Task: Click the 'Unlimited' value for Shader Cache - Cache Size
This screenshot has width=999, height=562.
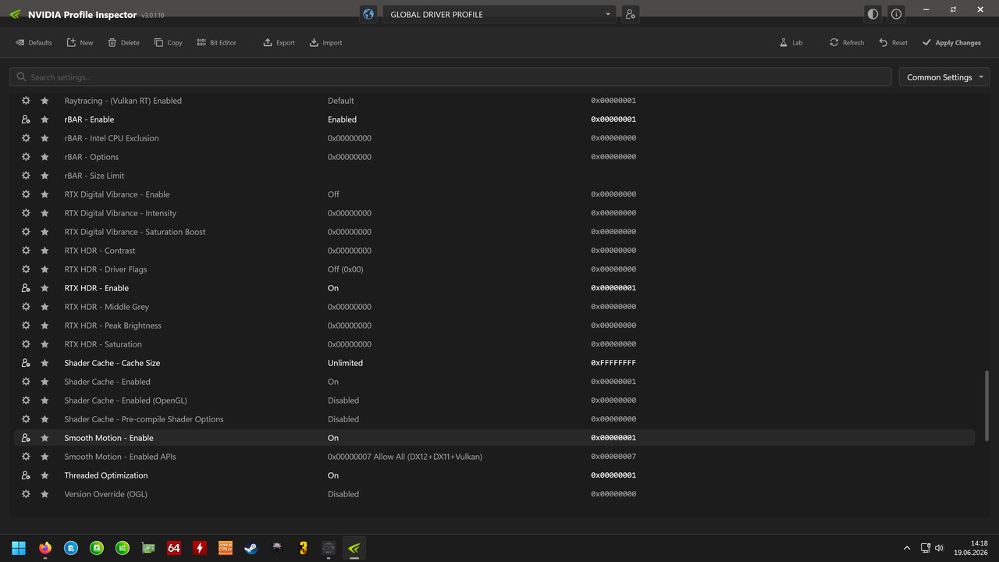Action: (345, 363)
